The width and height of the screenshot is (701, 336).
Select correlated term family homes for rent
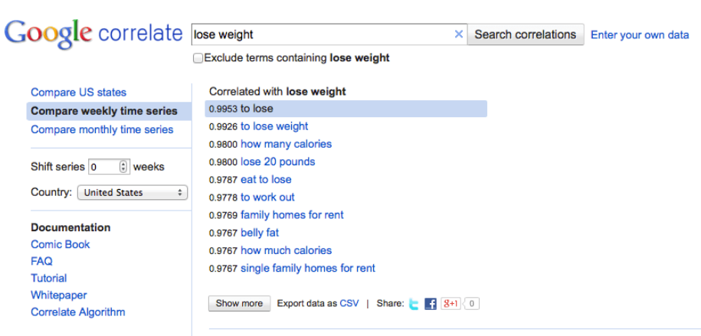point(292,215)
